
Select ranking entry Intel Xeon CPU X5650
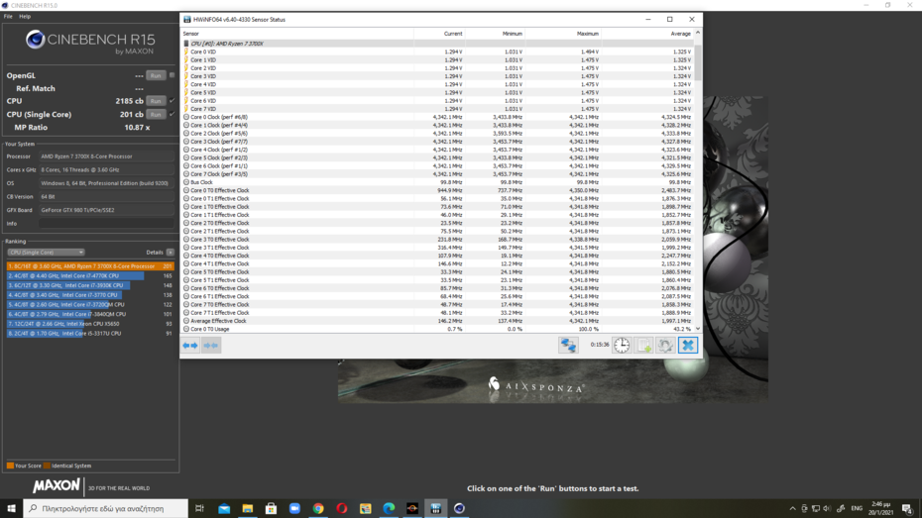point(90,324)
